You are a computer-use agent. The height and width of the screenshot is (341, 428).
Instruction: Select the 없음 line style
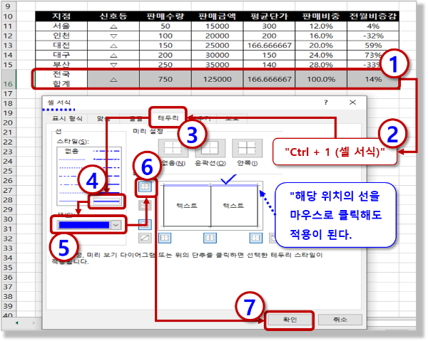coord(71,151)
